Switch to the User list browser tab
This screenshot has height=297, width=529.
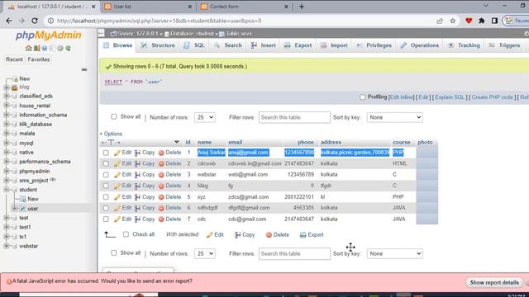(x=147, y=7)
